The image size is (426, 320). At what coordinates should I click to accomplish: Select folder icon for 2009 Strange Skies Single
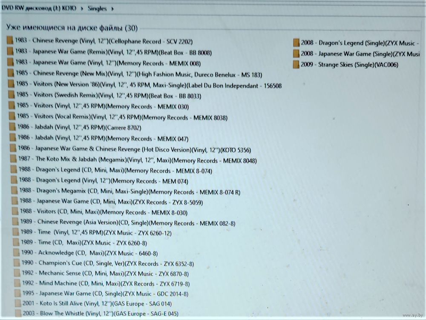(x=296, y=65)
